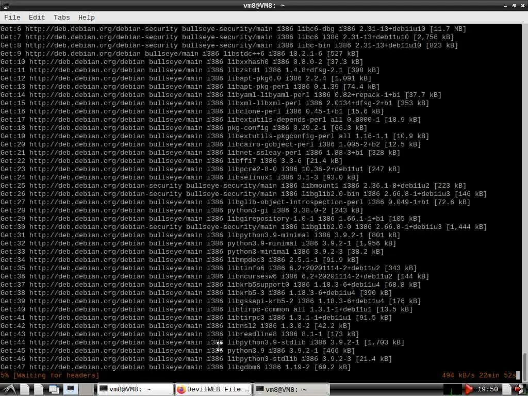
Task: Click the first document launcher in the taskbar
Action: (25, 389)
